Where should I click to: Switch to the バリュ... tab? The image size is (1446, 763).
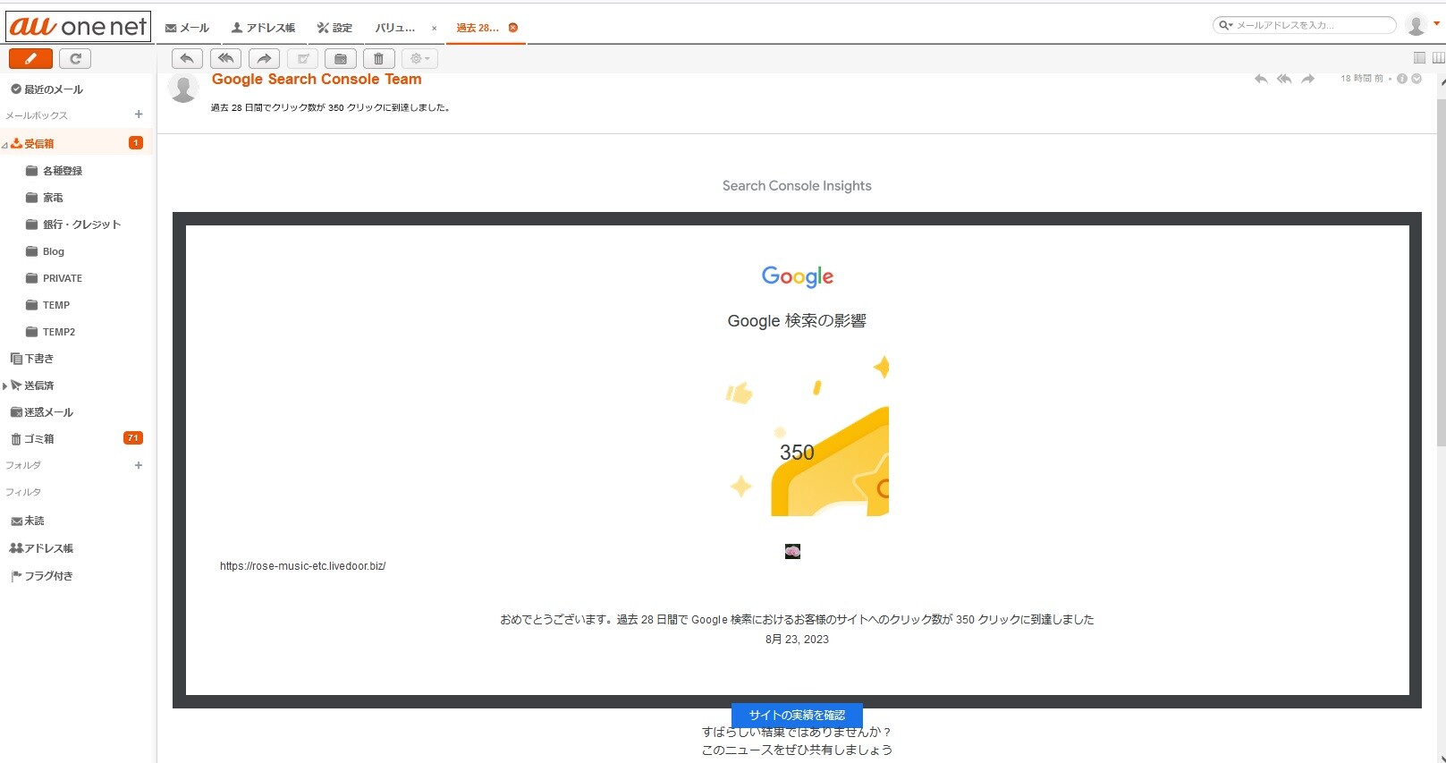point(394,28)
